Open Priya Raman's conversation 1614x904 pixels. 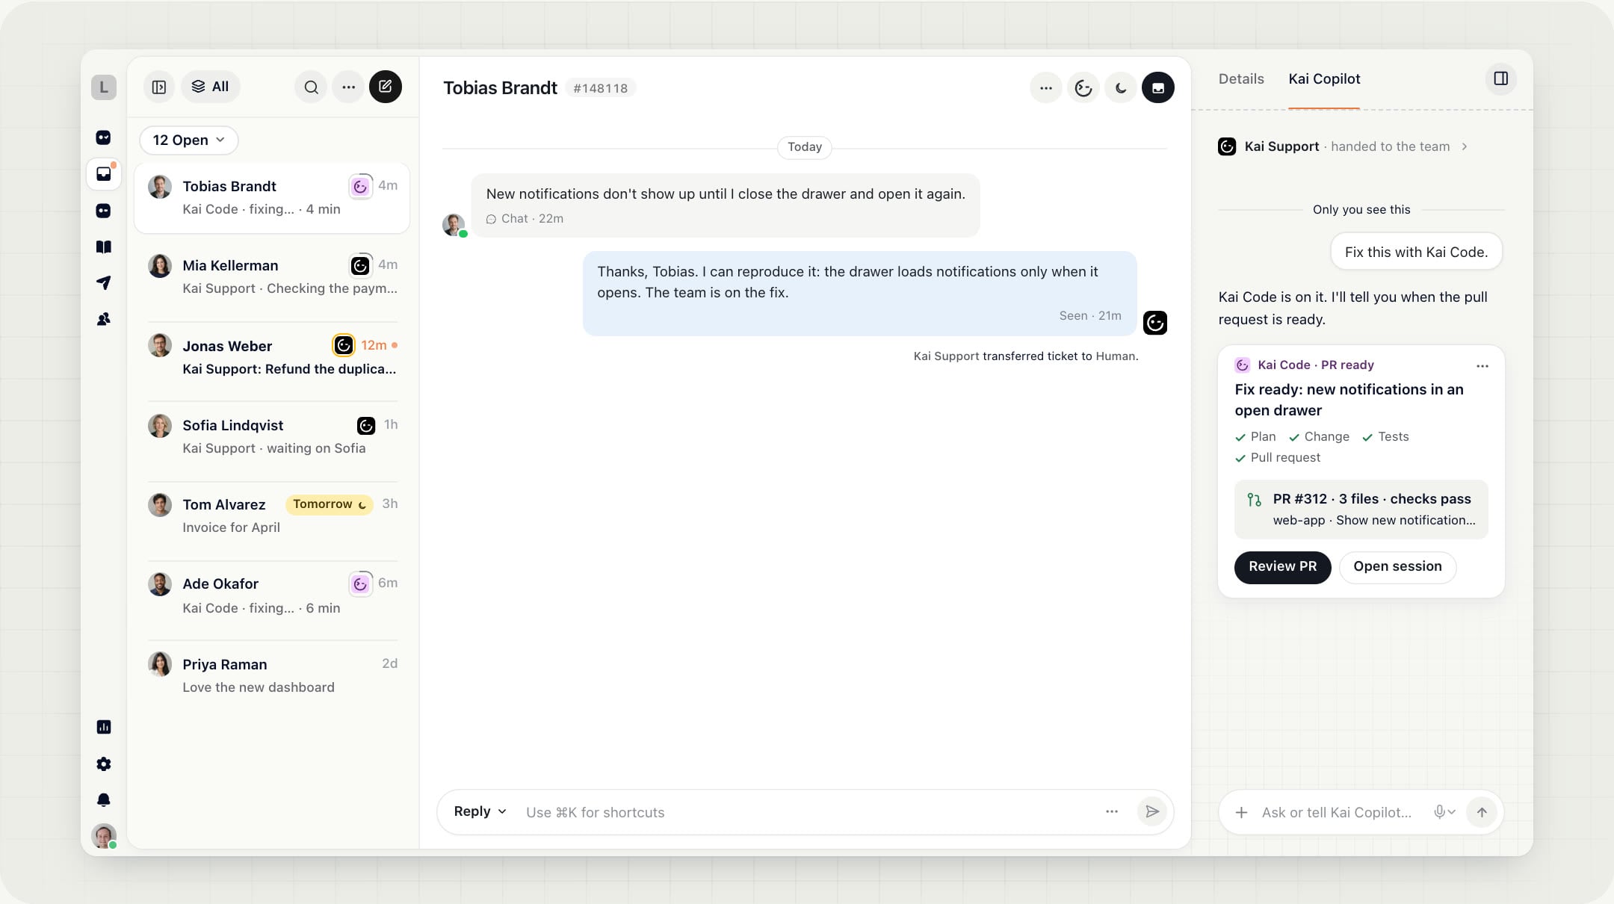(273, 675)
